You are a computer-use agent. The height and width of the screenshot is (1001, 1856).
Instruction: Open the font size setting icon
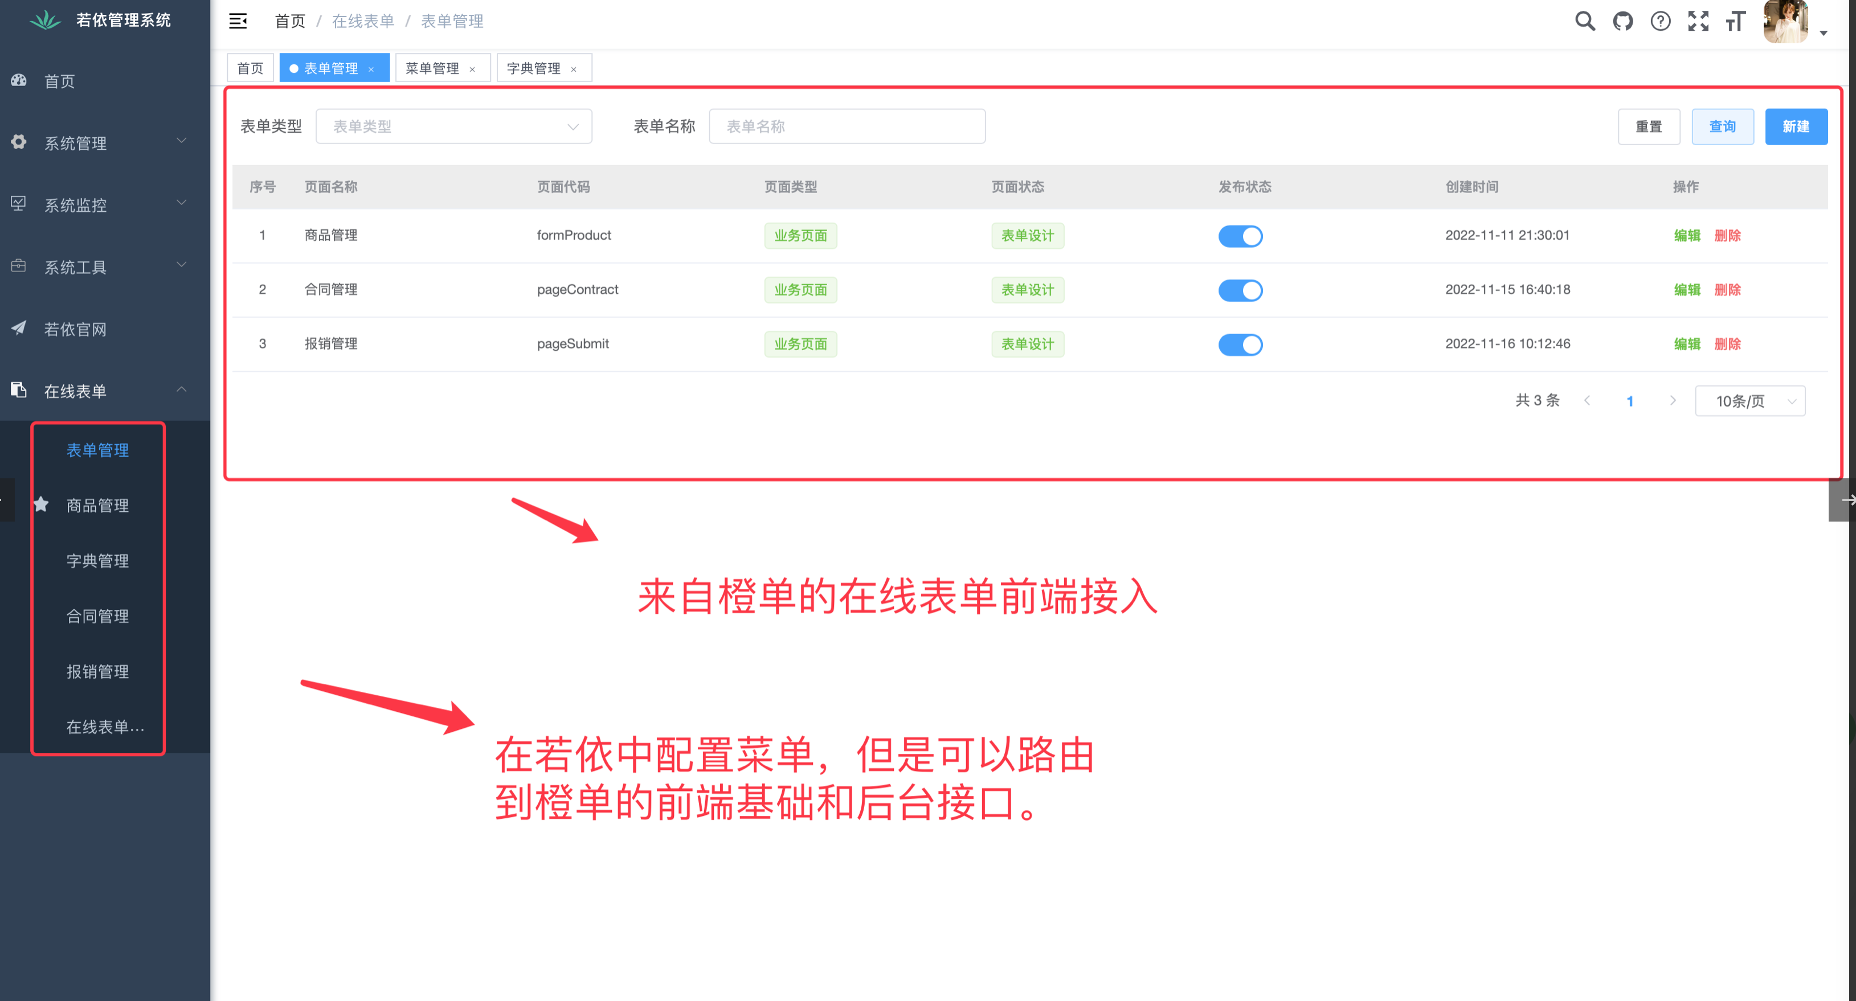[x=1736, y=21]
